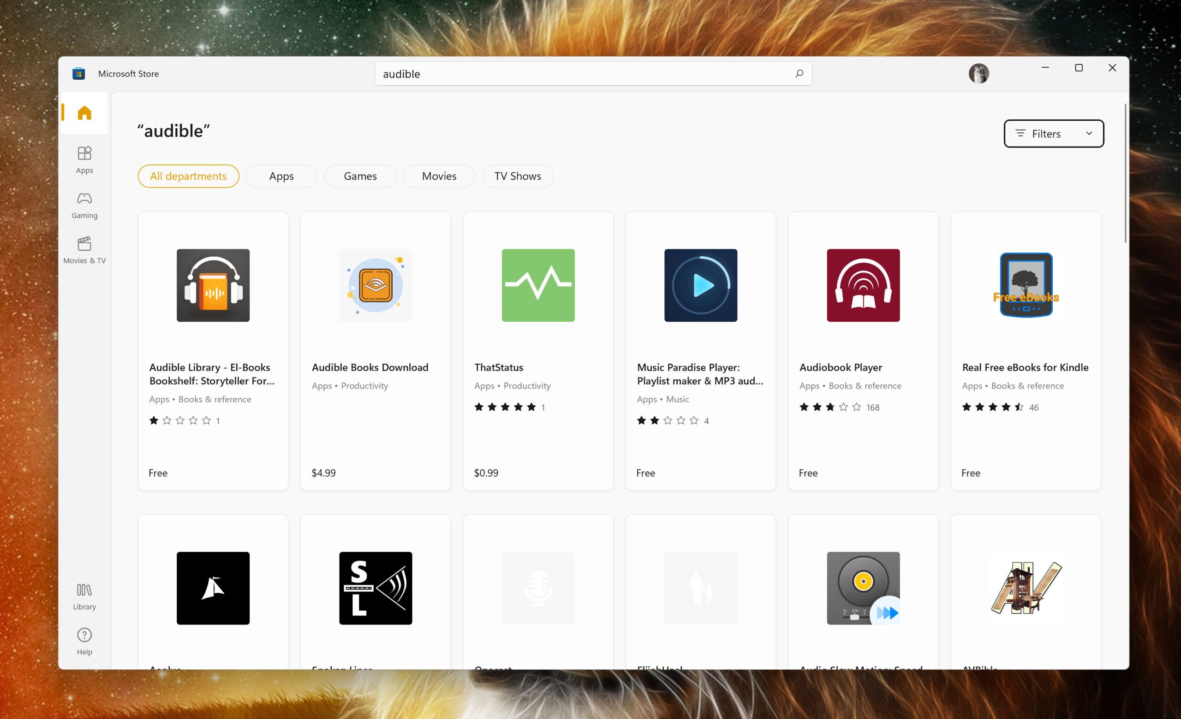Viewport: 1181px width, 719px height.
Task: Open the Audiobook Player red icon
Action: pyautogui.click(x=863, y=285)
